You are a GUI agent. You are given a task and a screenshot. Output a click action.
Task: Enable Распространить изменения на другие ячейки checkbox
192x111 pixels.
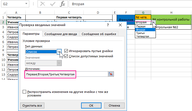(24, 92)
